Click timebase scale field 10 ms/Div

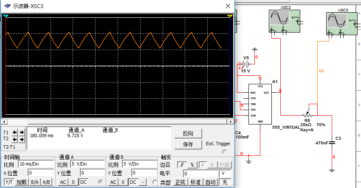point(36,164)
